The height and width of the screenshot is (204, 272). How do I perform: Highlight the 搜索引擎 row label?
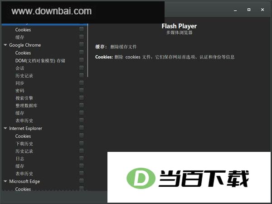point(24,98)
